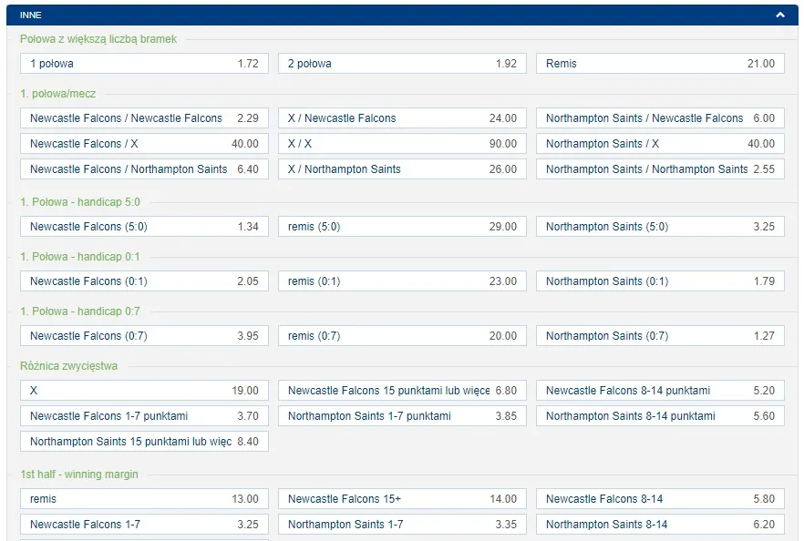The height and width of the screenshot is (541, 804).
Task: Bet Northampton Saints 1-7 at 3.35
Action: coord(402,525)
